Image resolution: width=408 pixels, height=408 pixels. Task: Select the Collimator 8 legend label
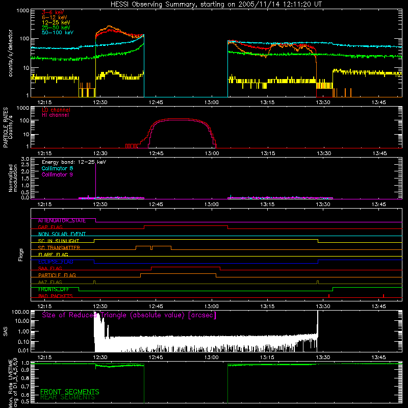pyautogui.click(x=57, y=168)
